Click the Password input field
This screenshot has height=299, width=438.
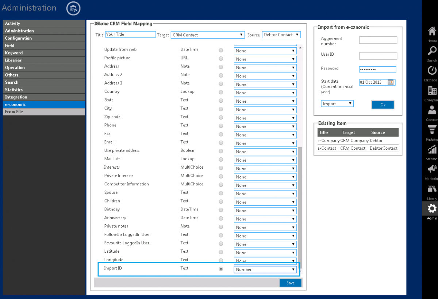377,69
